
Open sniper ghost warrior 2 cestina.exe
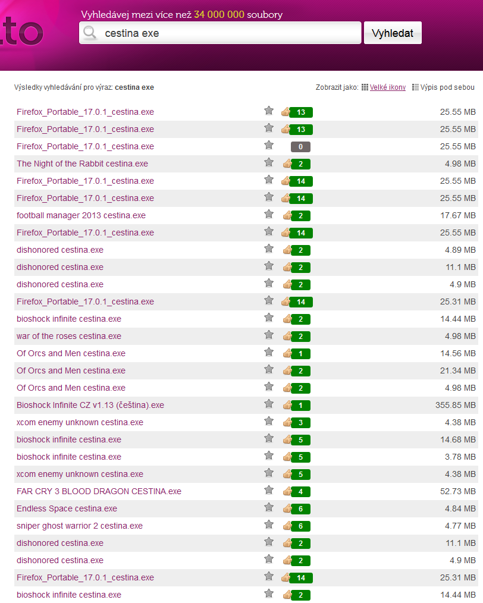tap(80, 526)
